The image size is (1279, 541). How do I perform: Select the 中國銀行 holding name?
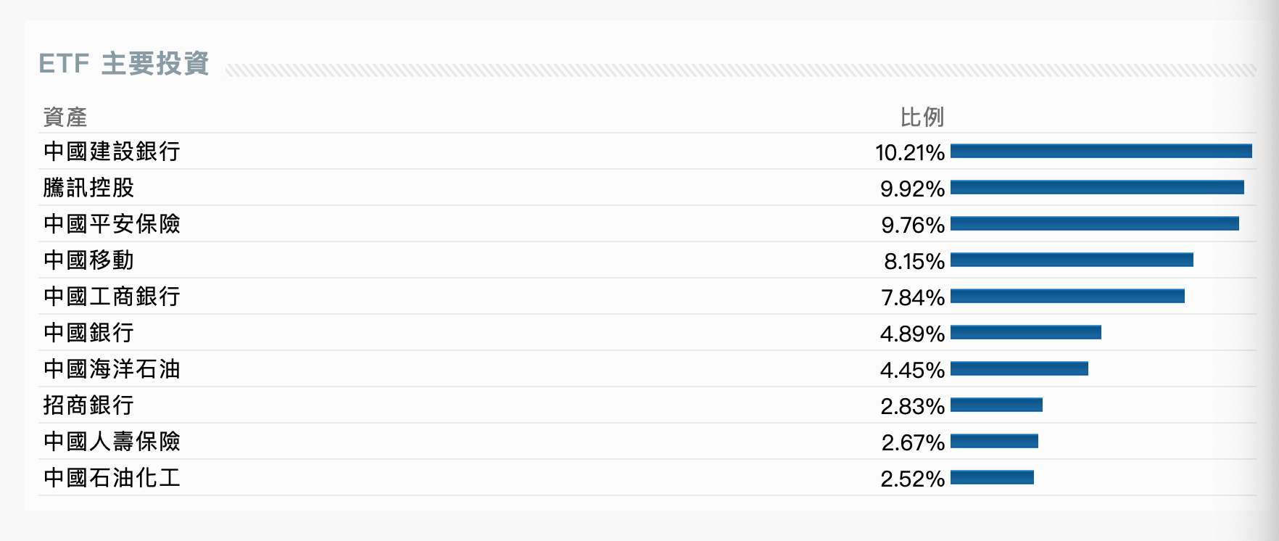click(x=88, y=333)
